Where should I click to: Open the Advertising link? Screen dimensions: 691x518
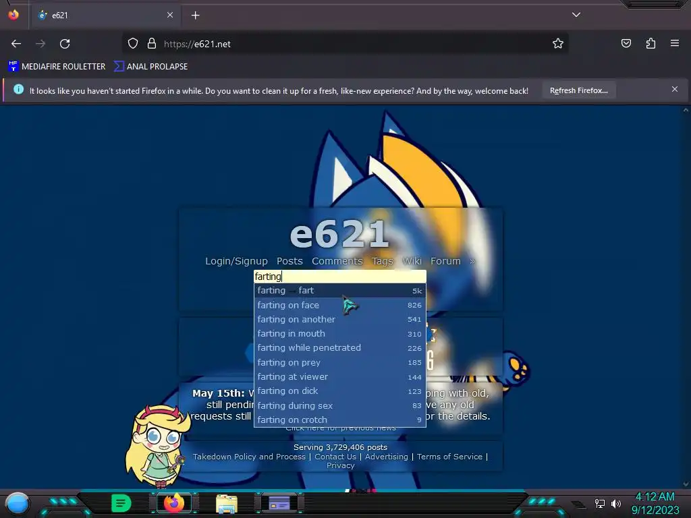point(387,457)
